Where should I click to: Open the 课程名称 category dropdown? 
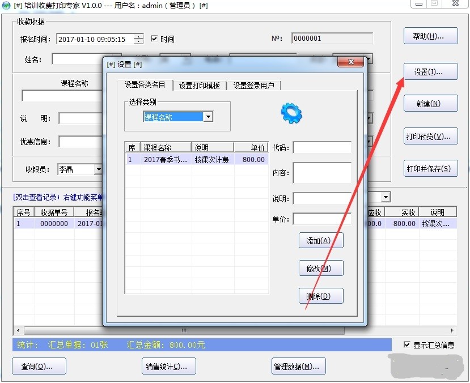coord(208,116)
